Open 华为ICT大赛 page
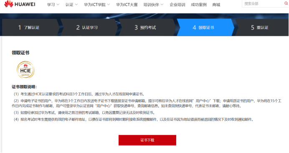289x153 pixels. (x=127, y=5)
